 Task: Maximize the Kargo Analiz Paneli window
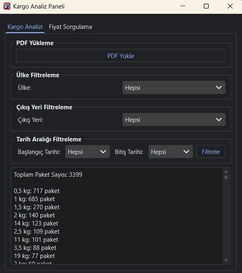click(x=206, y=6)
